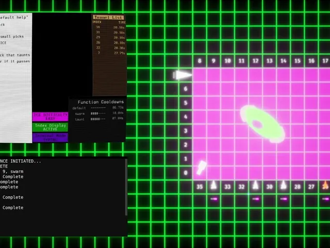Click help text line "efault help"

click(14, 18)
